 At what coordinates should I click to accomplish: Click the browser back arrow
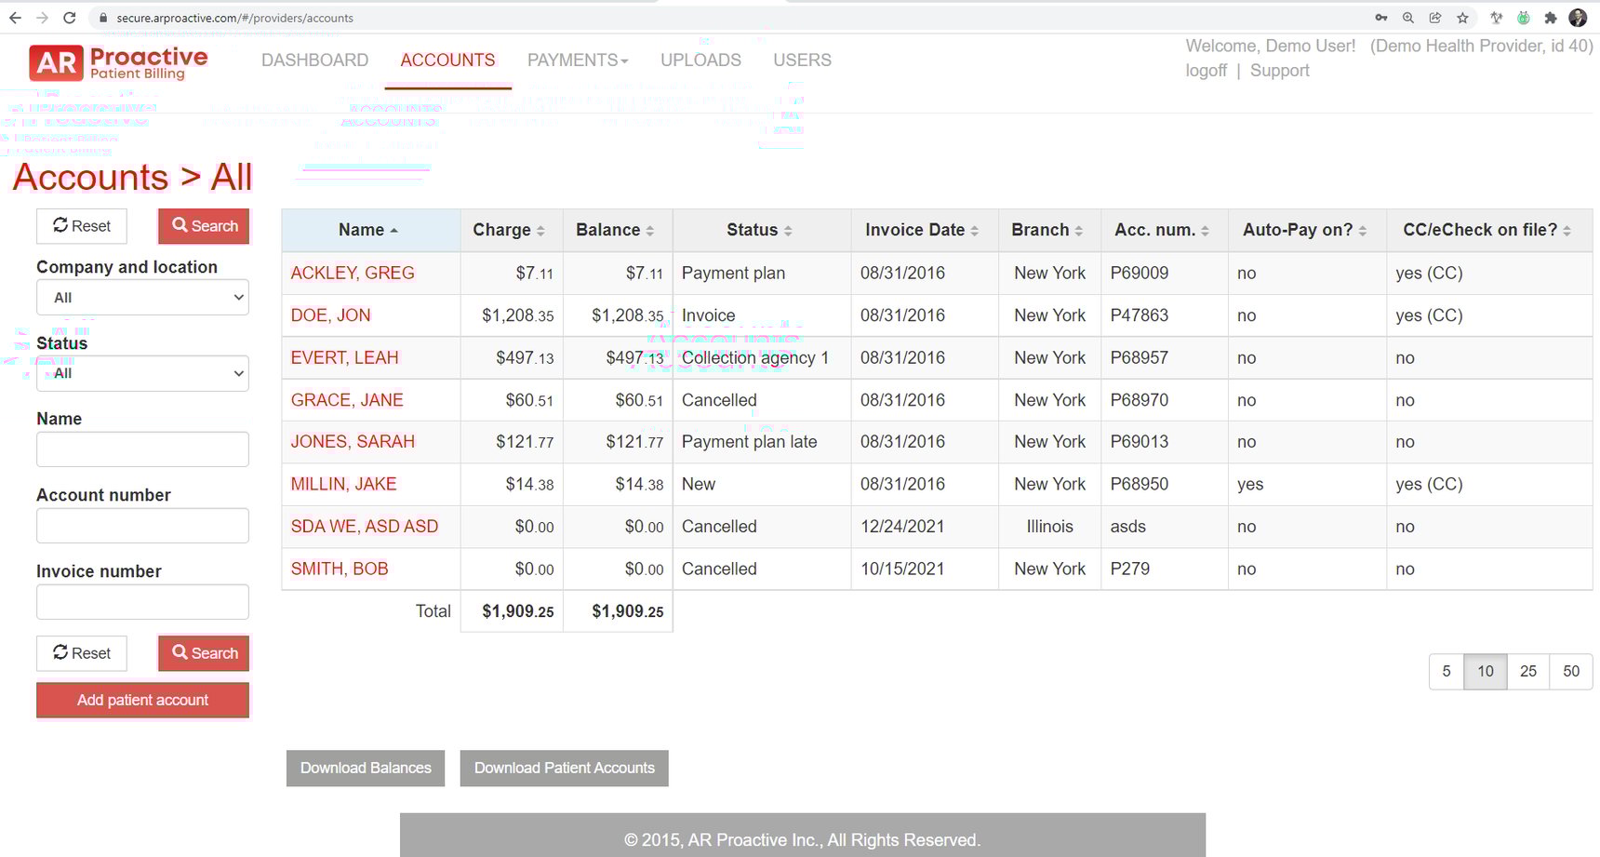click(x=15, y=17)
